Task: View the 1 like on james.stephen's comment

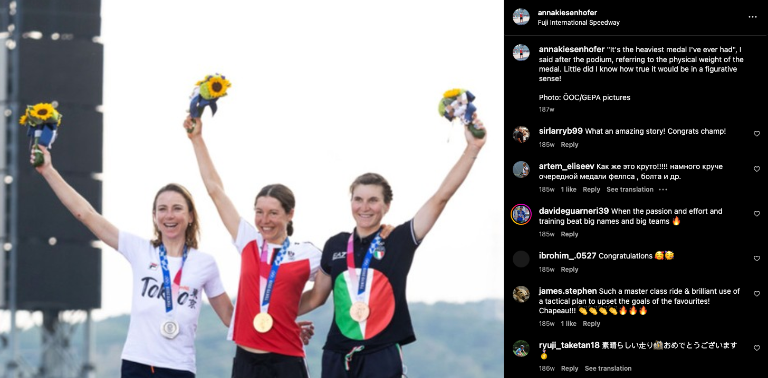Action: [569, 324]
